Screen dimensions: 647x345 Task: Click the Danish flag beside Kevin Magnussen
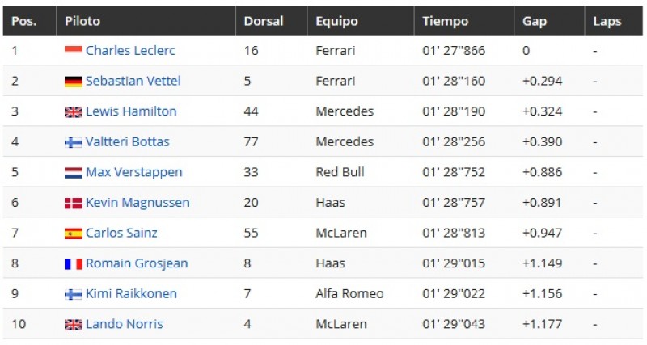(x=74, y=203)
